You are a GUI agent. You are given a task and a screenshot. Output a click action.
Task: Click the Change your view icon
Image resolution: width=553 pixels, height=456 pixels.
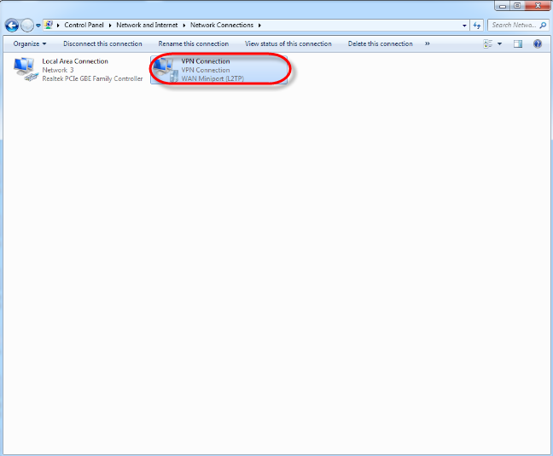[488, 44]
